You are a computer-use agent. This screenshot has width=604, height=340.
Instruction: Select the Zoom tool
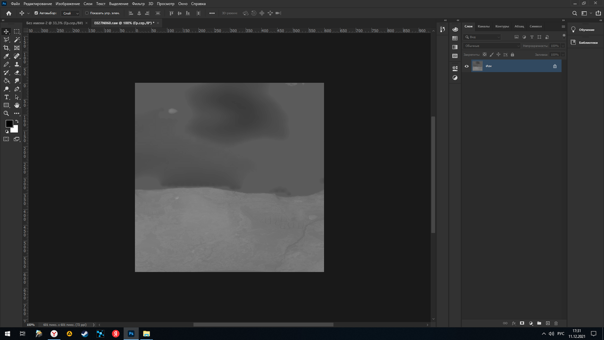click(7, 113)
